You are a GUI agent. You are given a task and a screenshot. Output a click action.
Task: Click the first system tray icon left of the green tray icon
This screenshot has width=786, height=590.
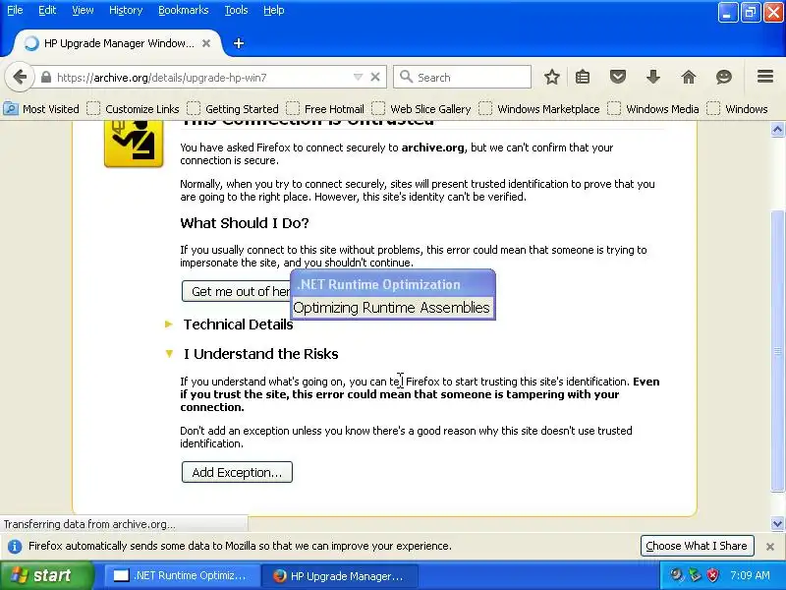coord(677,575)
